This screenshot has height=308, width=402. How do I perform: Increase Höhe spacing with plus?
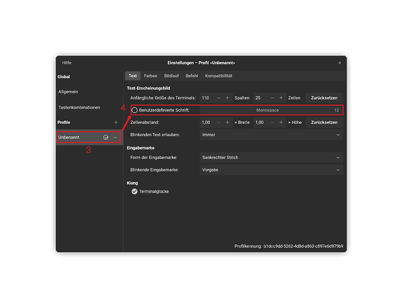tap(281, 123)
